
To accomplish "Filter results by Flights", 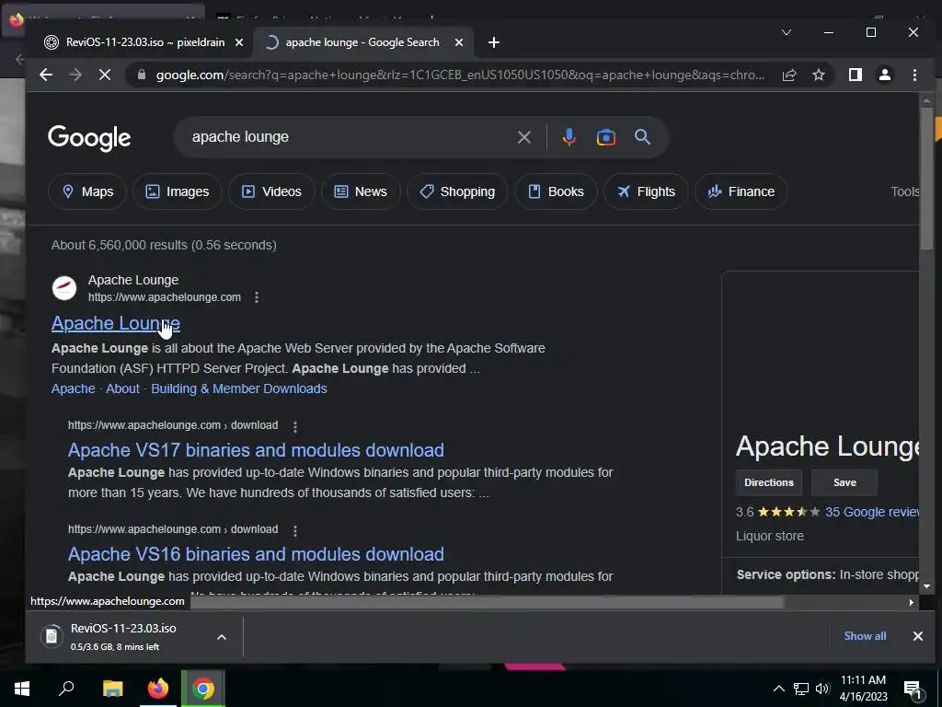I will [646, 191].
